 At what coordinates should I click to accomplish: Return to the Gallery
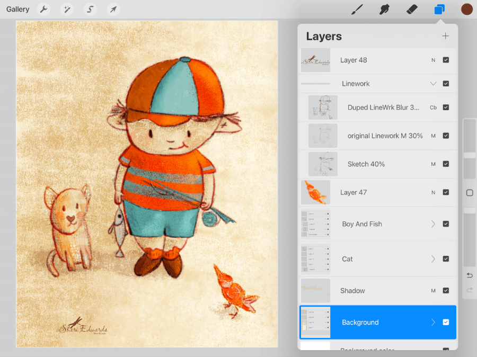click(18, 10)
